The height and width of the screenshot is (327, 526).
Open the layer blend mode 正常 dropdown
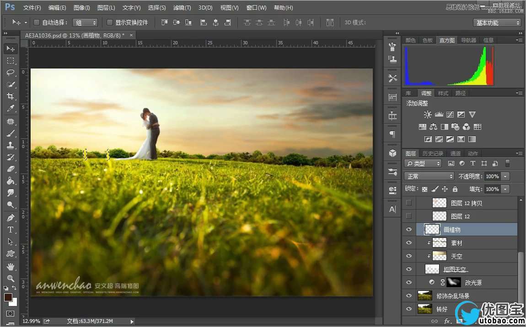tap(429, 176)
